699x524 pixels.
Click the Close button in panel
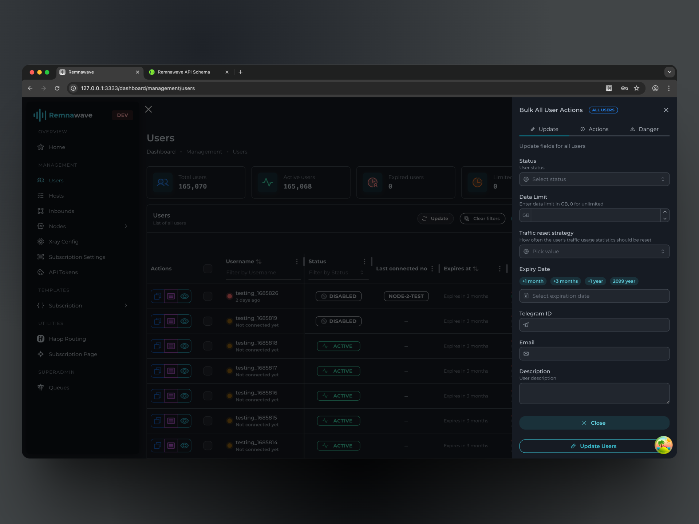pyautogui.click(x=594, y=423)
